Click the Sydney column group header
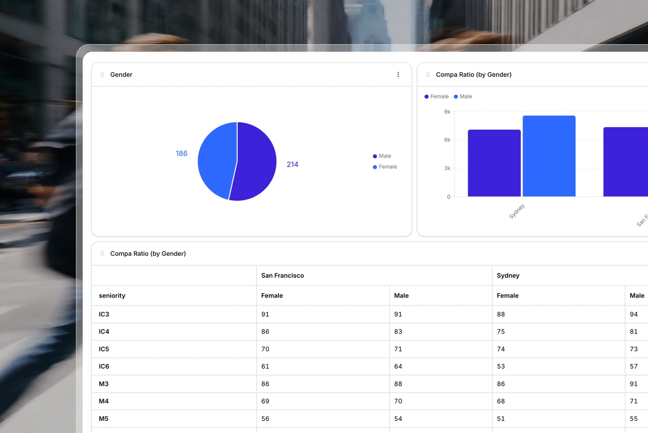The image size is (648, 433). (508, 276)
